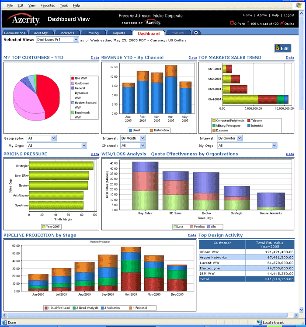This screenshot has height=327, width=306.
Task: Click the Electrodyne customer row
Action: click(247, 268)
